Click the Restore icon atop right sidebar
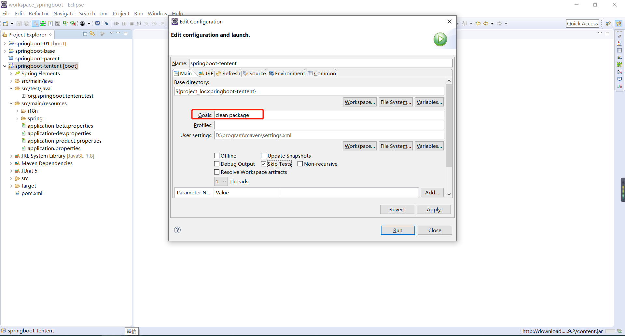This screenshot has height=336, width=625. (x=619, y=36)
